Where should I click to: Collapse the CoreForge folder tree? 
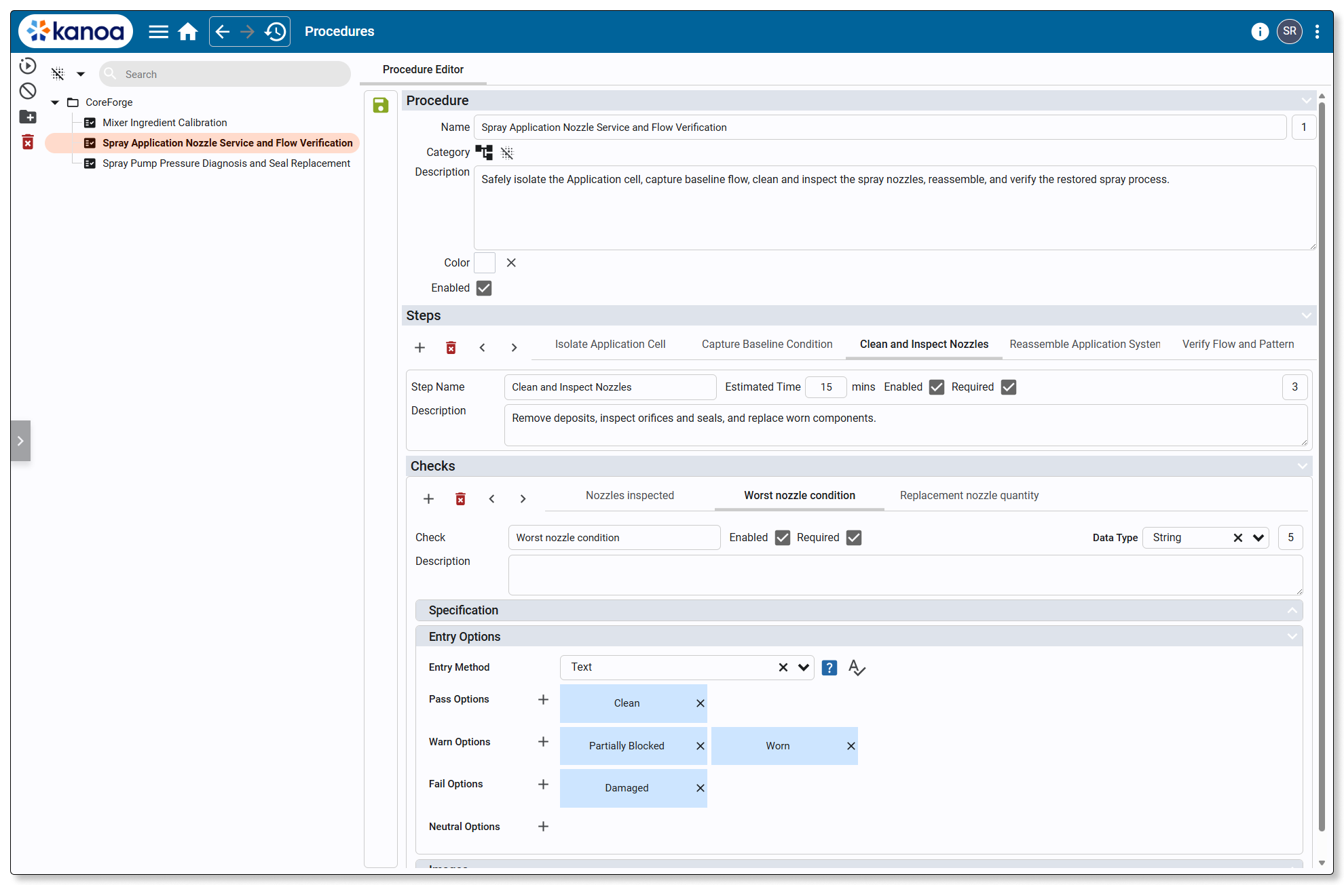click(55, 102)
